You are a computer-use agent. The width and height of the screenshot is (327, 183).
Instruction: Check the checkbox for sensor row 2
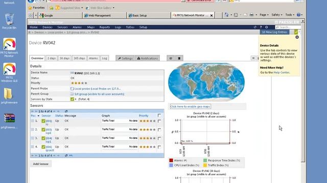point(159,130)
